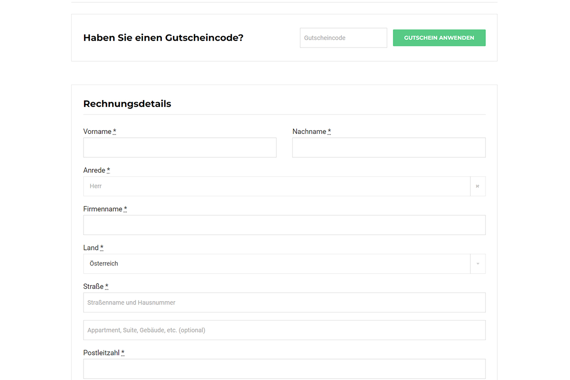Clear the Anrede selection with the x icon
570x380 pixels.
click(477, 186)
